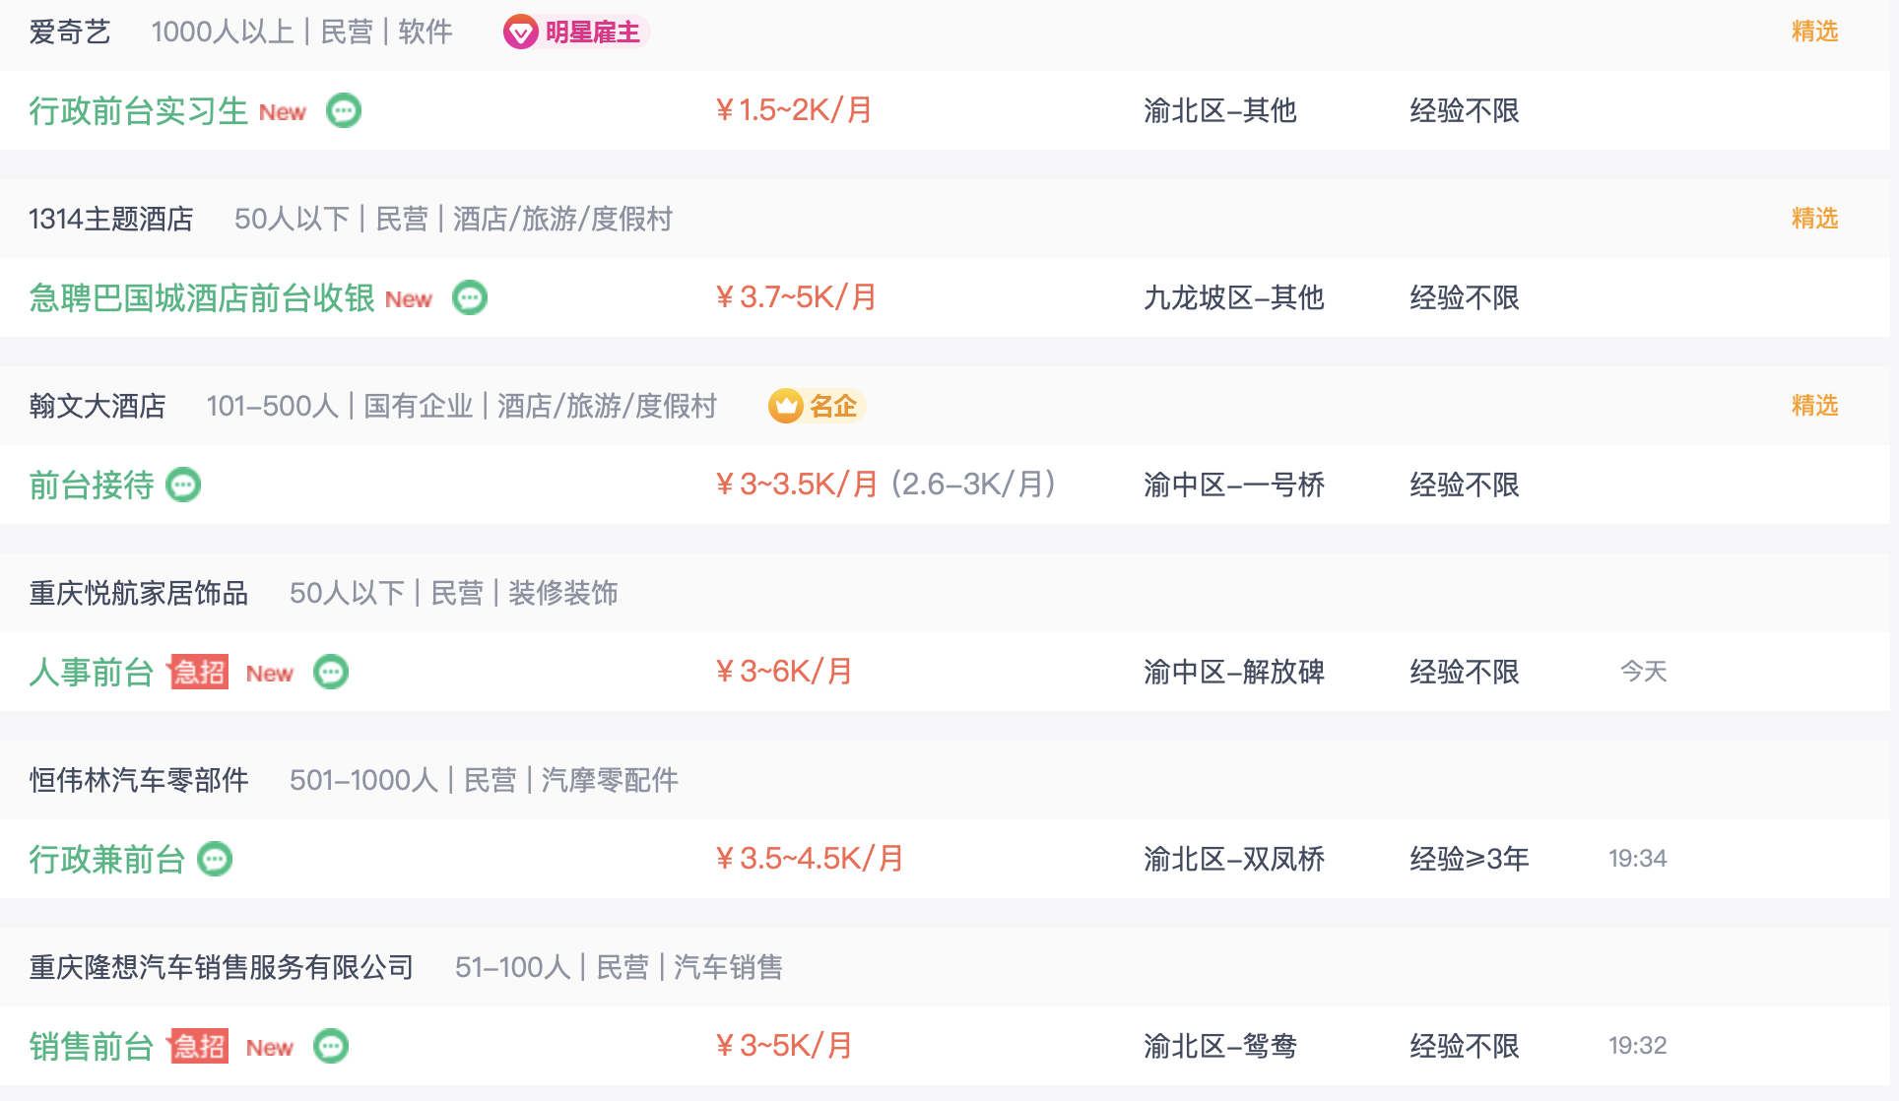Open chat icon beside 销售前台
The height and width of the screenshot is (1101, 1899).
pyautogui.click(x=331, y=1046)
